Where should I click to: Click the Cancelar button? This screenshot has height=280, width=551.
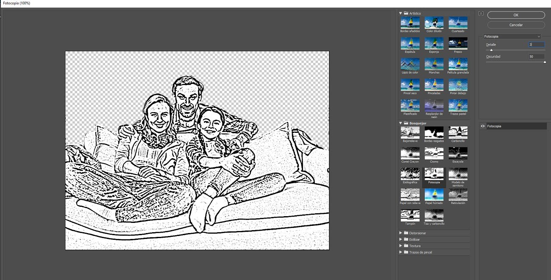(x=516, y=25)
